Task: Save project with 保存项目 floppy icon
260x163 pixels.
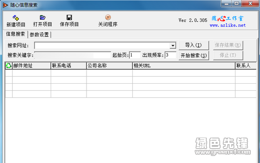Action: click(69, 17)
